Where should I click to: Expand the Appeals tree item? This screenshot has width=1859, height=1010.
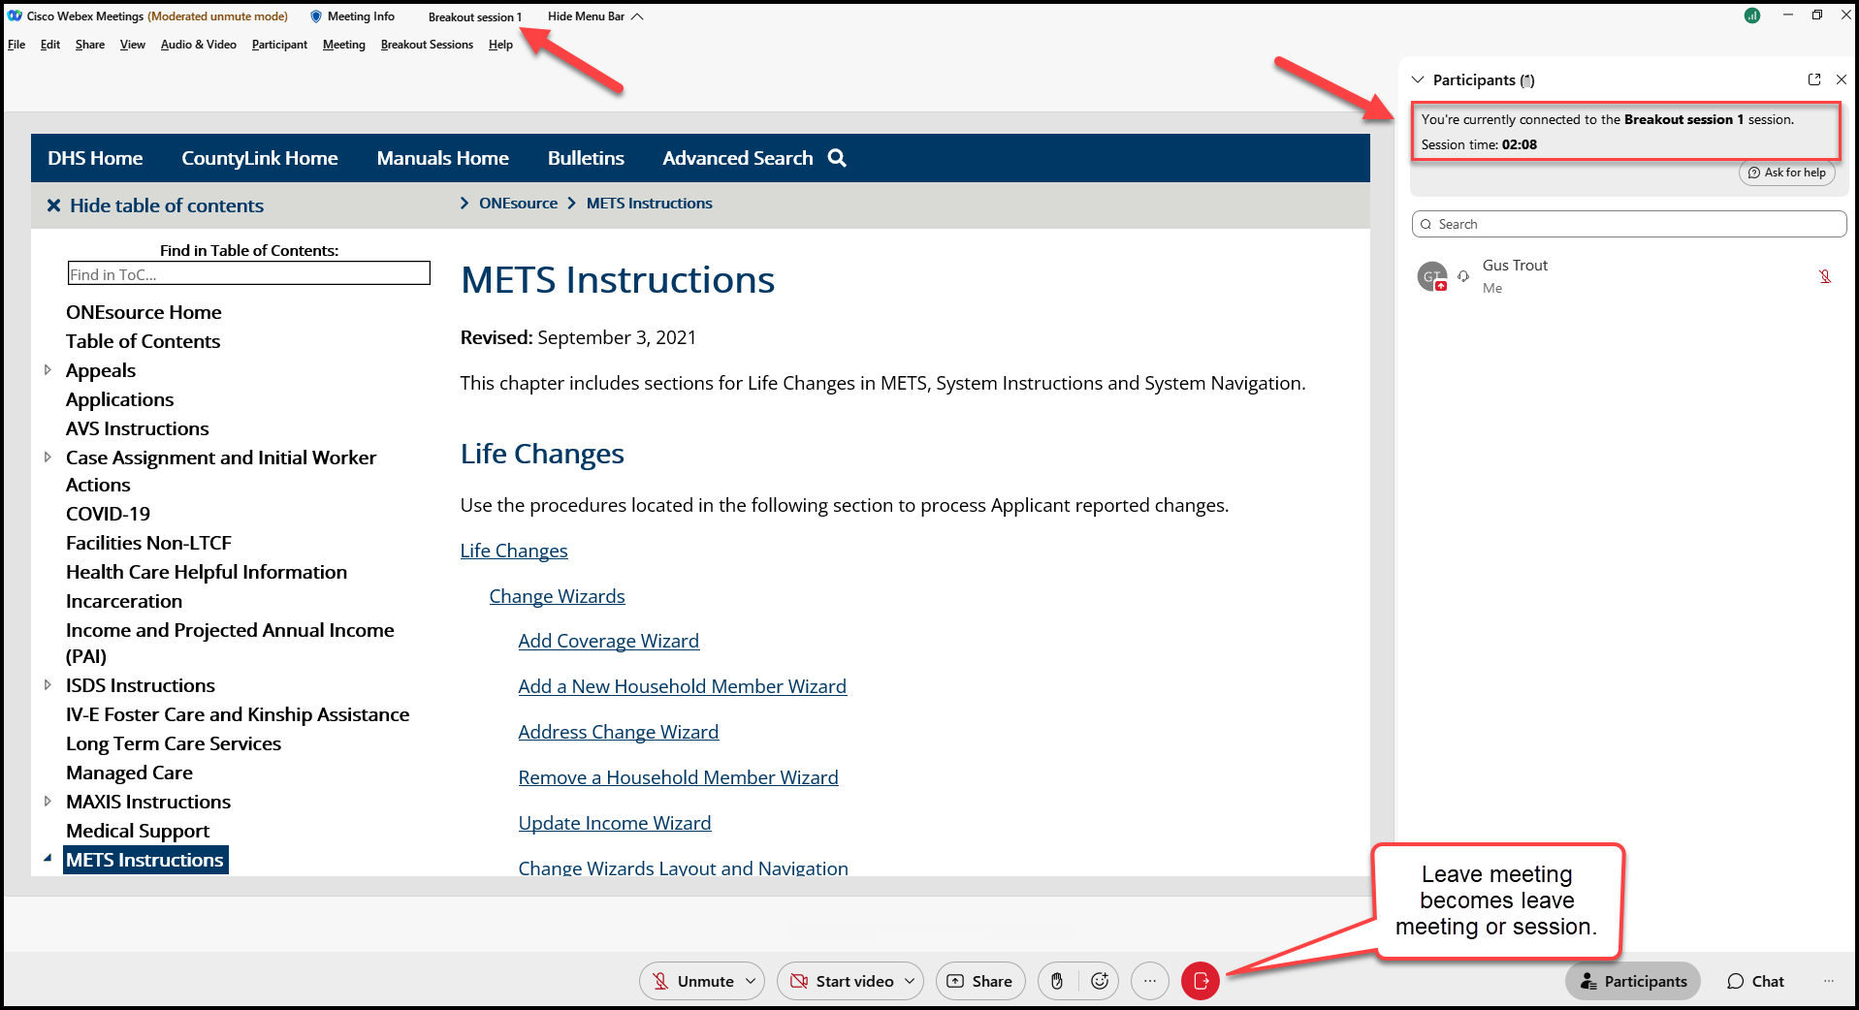pyautogui.click(x=48, y=370)
